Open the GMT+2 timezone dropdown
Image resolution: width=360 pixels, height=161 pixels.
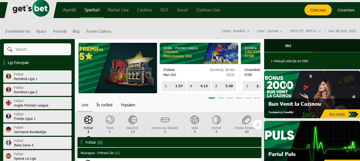pos(313,31)
